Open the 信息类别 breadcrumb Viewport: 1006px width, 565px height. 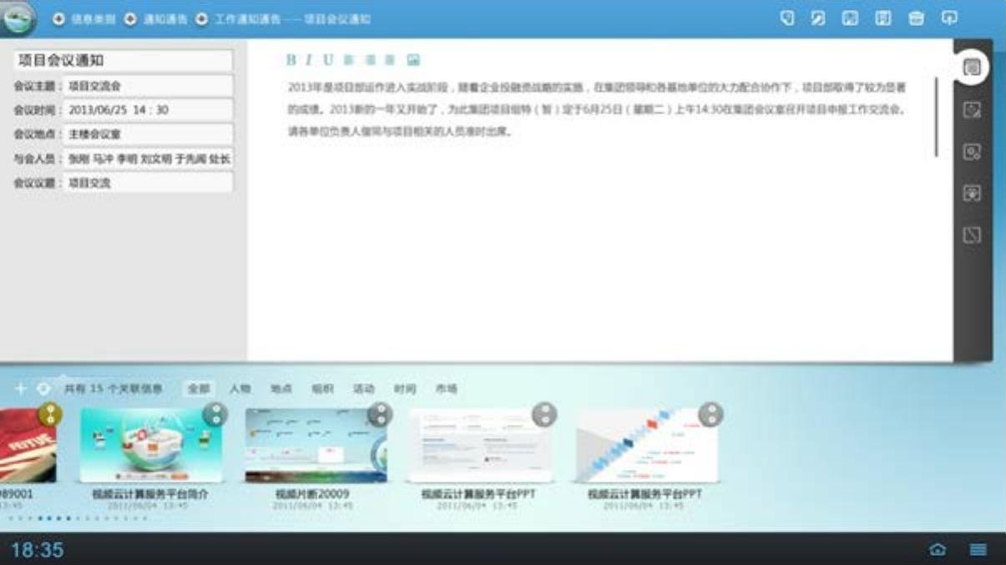94,18
